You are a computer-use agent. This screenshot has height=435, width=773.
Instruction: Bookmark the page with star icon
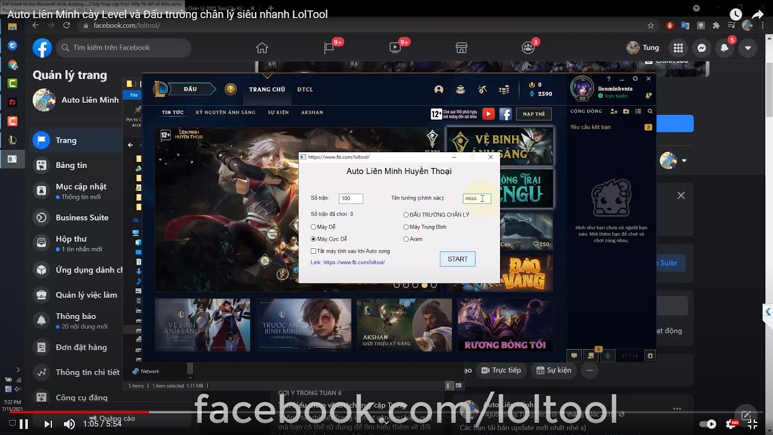[x=650, y=25]
